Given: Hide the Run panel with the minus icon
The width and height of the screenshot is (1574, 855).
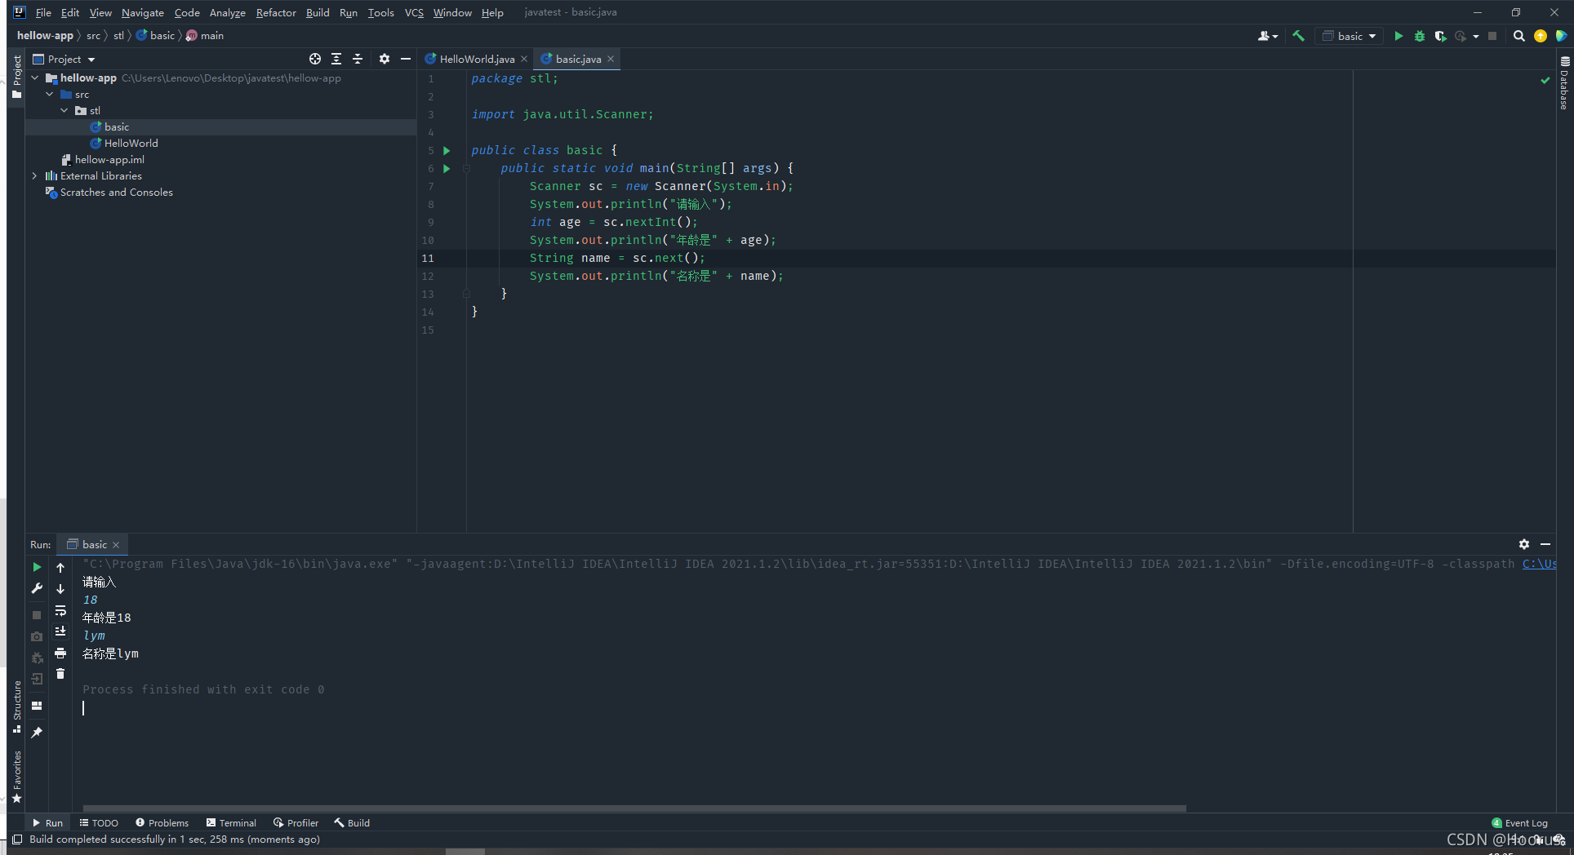Looking at the screenshot, I should pyautogui.click(x=1545, y=544).
